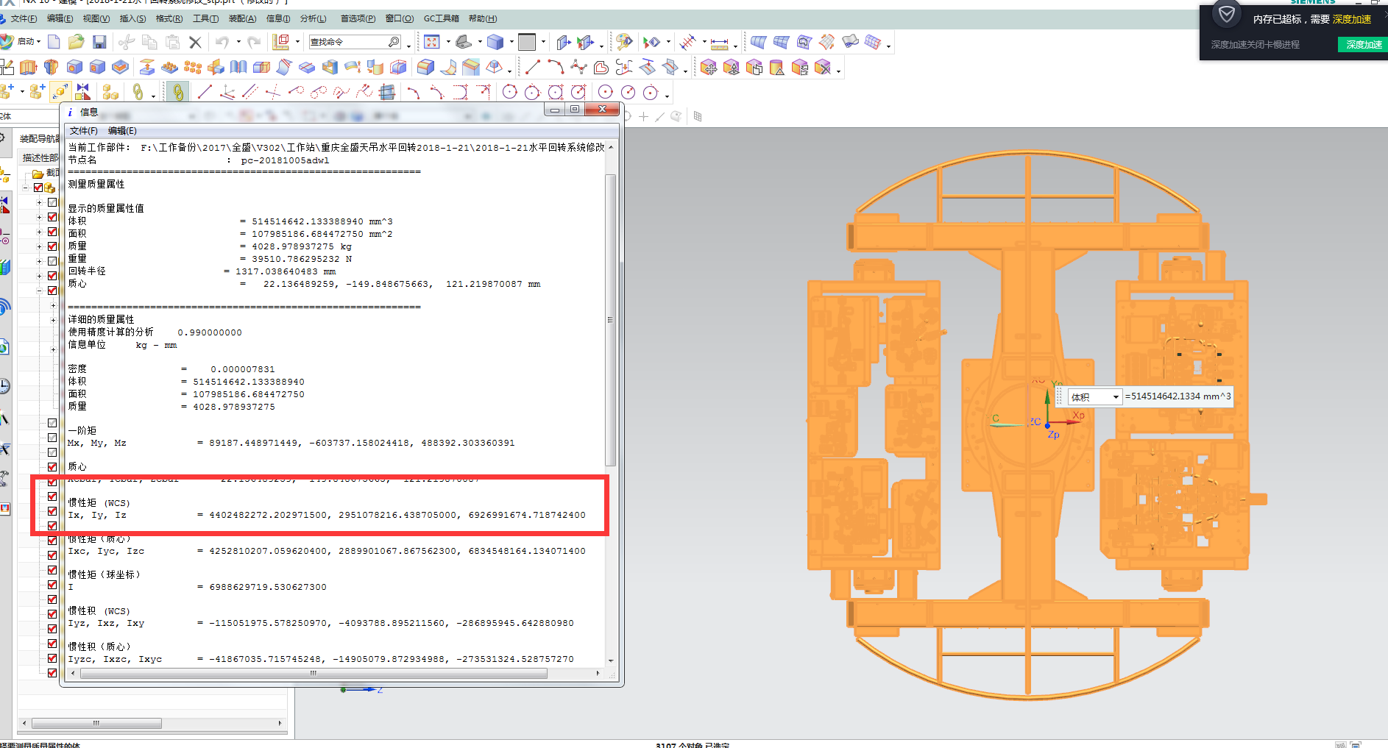The height and width of the screenshot is (748, 1388).
Task: Open the undo history dropdown arrow
Action: [238, 42]
